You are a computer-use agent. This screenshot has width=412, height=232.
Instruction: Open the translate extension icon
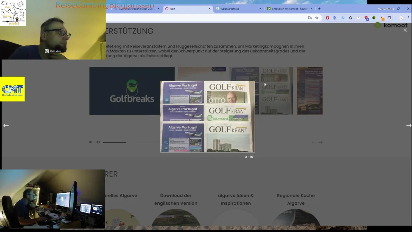coord(343,18)
